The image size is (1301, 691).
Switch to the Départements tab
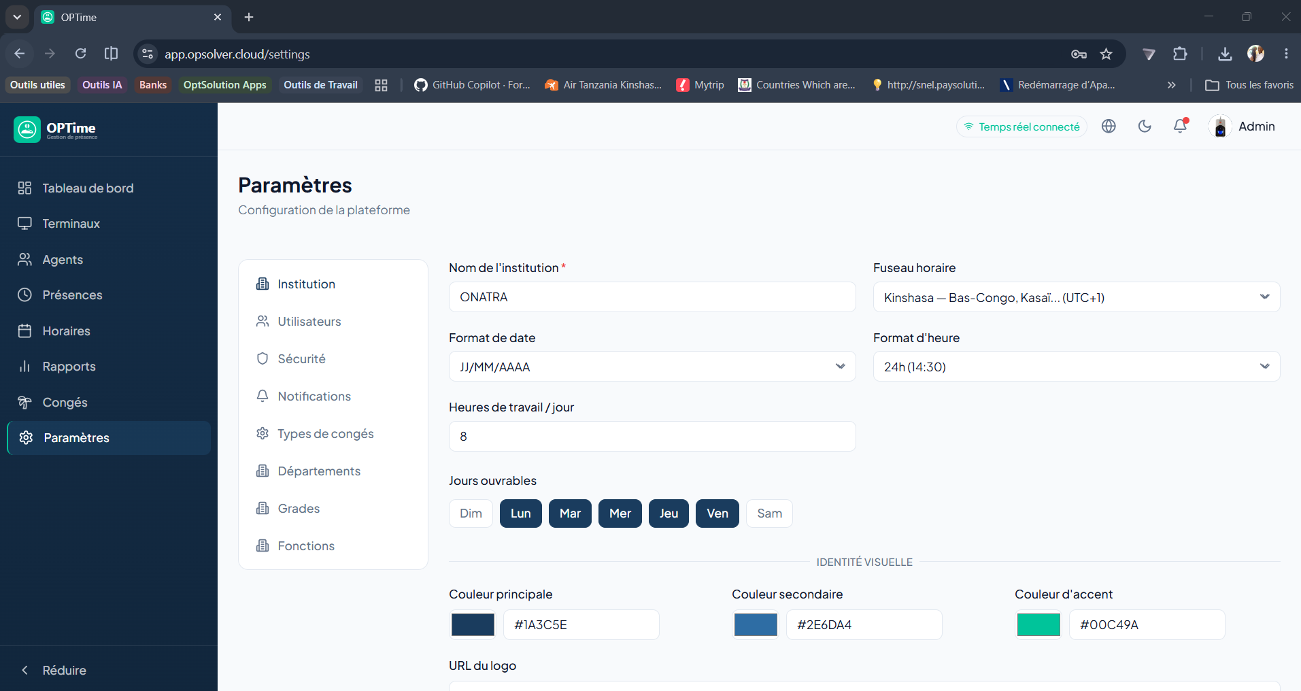(333, 471)
